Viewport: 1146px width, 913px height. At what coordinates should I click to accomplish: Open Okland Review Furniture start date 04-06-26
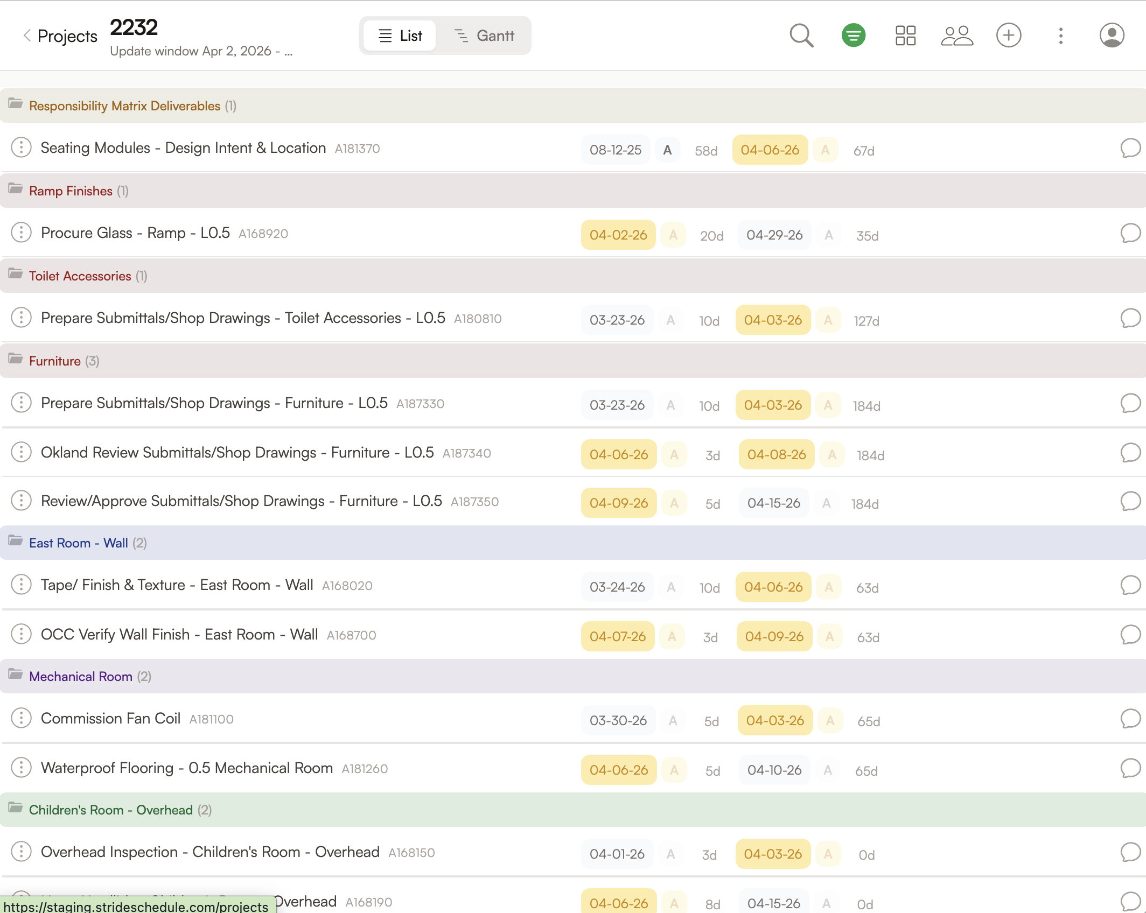[x=618, y=455]
